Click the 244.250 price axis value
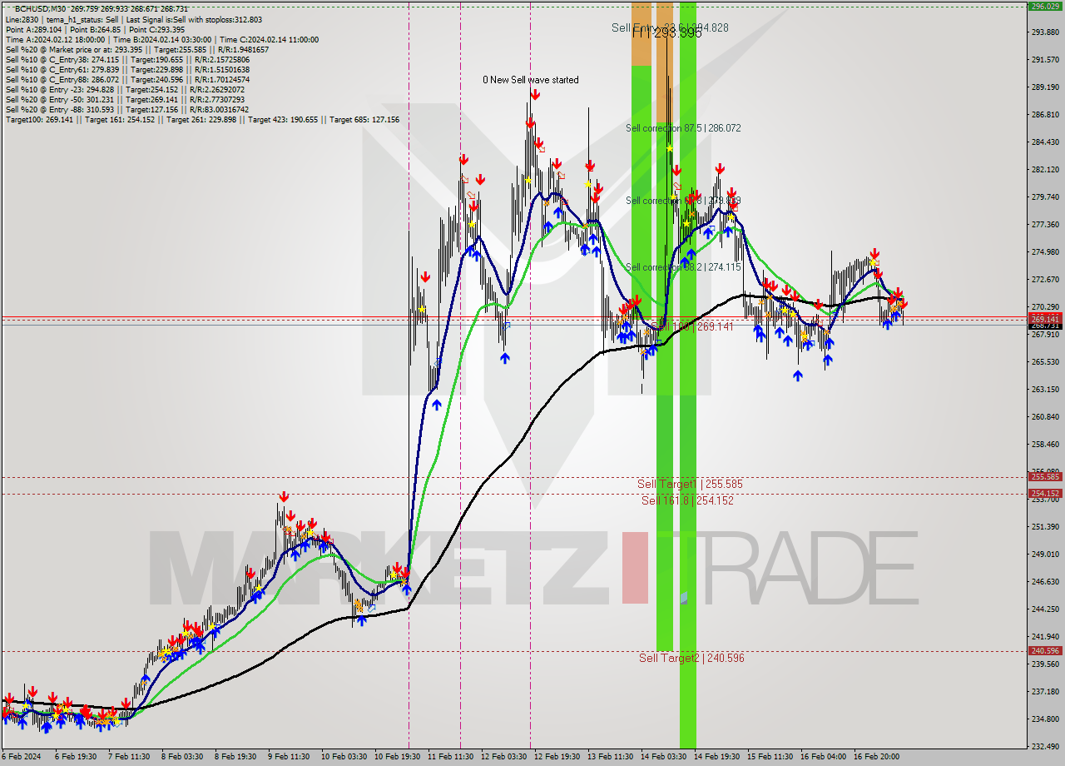Viewport: 1065px width, 766px height. click(1045, 609)
